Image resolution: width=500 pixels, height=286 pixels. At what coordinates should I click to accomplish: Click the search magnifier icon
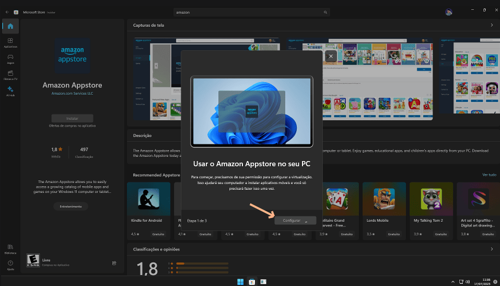pos(325,13)
